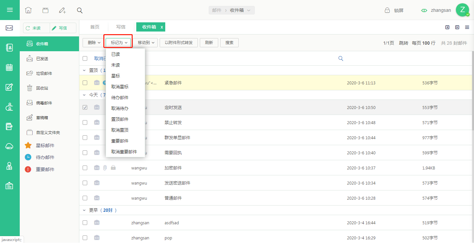Check the 需要回执 row checkbox
Image resolution: width=474 pixels, height=243 pixels.
(85, 153)
